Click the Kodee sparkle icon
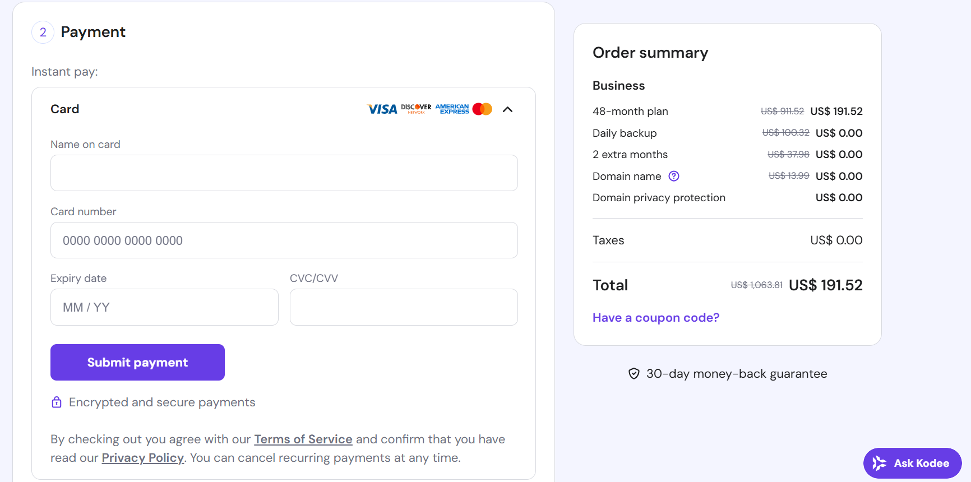The width and height of the screenshot is (971, 482). coord(879,463)
